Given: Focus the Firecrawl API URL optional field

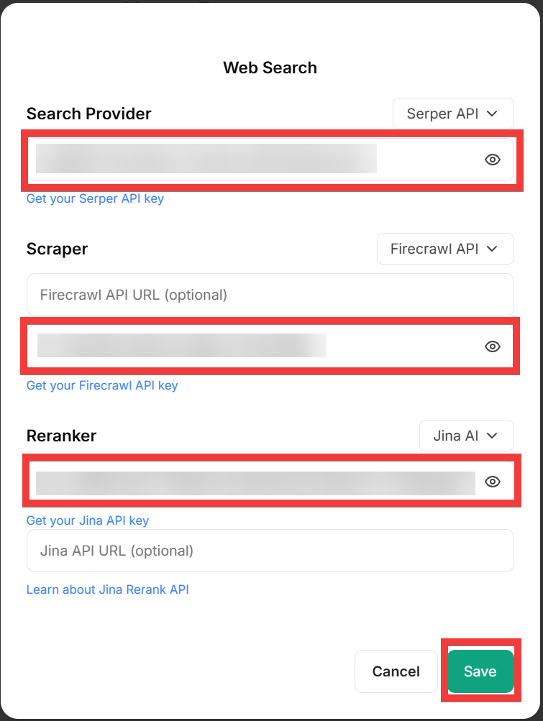Looking at the screenshot, I should [270, 295].
